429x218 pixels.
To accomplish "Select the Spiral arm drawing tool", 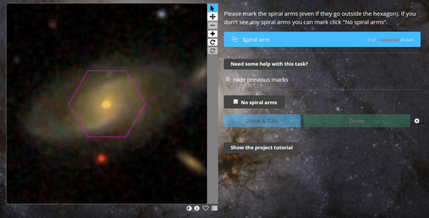I will [322, 39].
